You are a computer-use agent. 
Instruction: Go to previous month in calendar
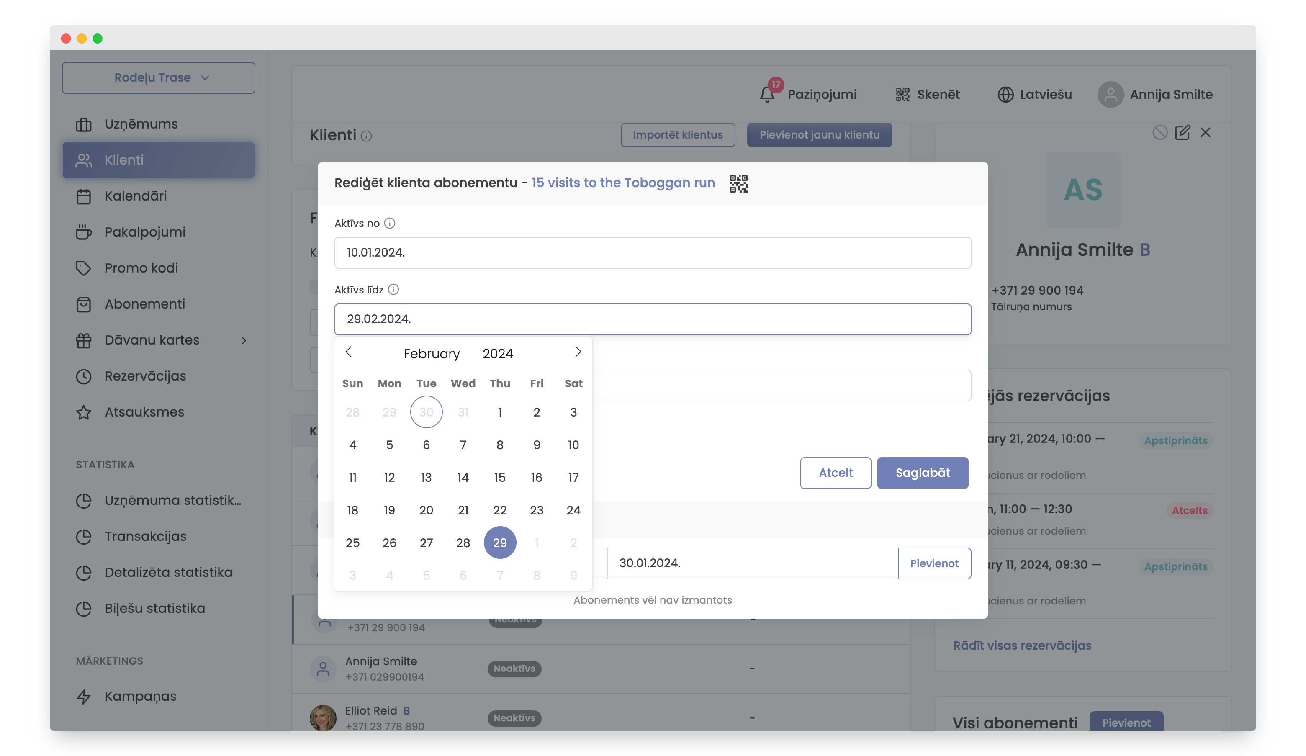point(349,352)
